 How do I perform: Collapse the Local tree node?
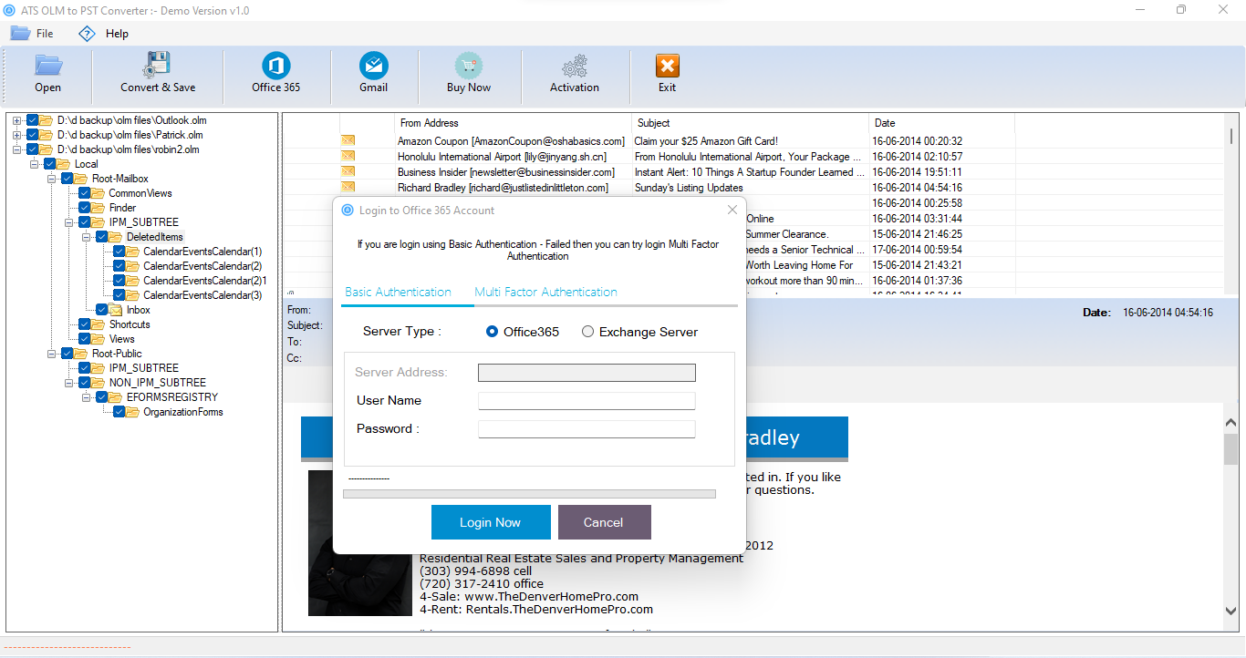pos(34,164)
